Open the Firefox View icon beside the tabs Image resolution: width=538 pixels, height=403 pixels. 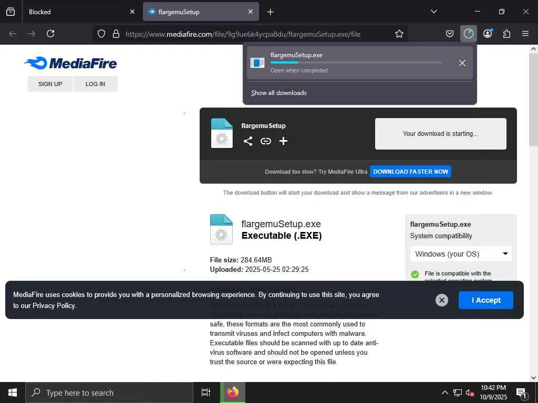pyautogui.click(x=11, y=12)
